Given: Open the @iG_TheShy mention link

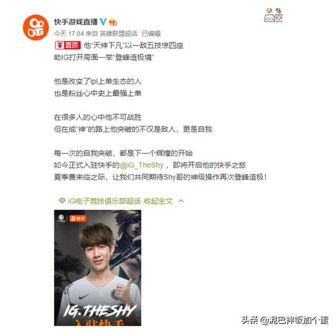Looking at the screenshot, I should click(x=141, y=165).
